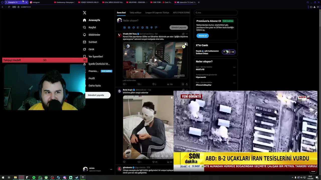Pause the Belal Arşiv video
The width and height of the screenshot is (321, 180).
(x=126, y=156)
